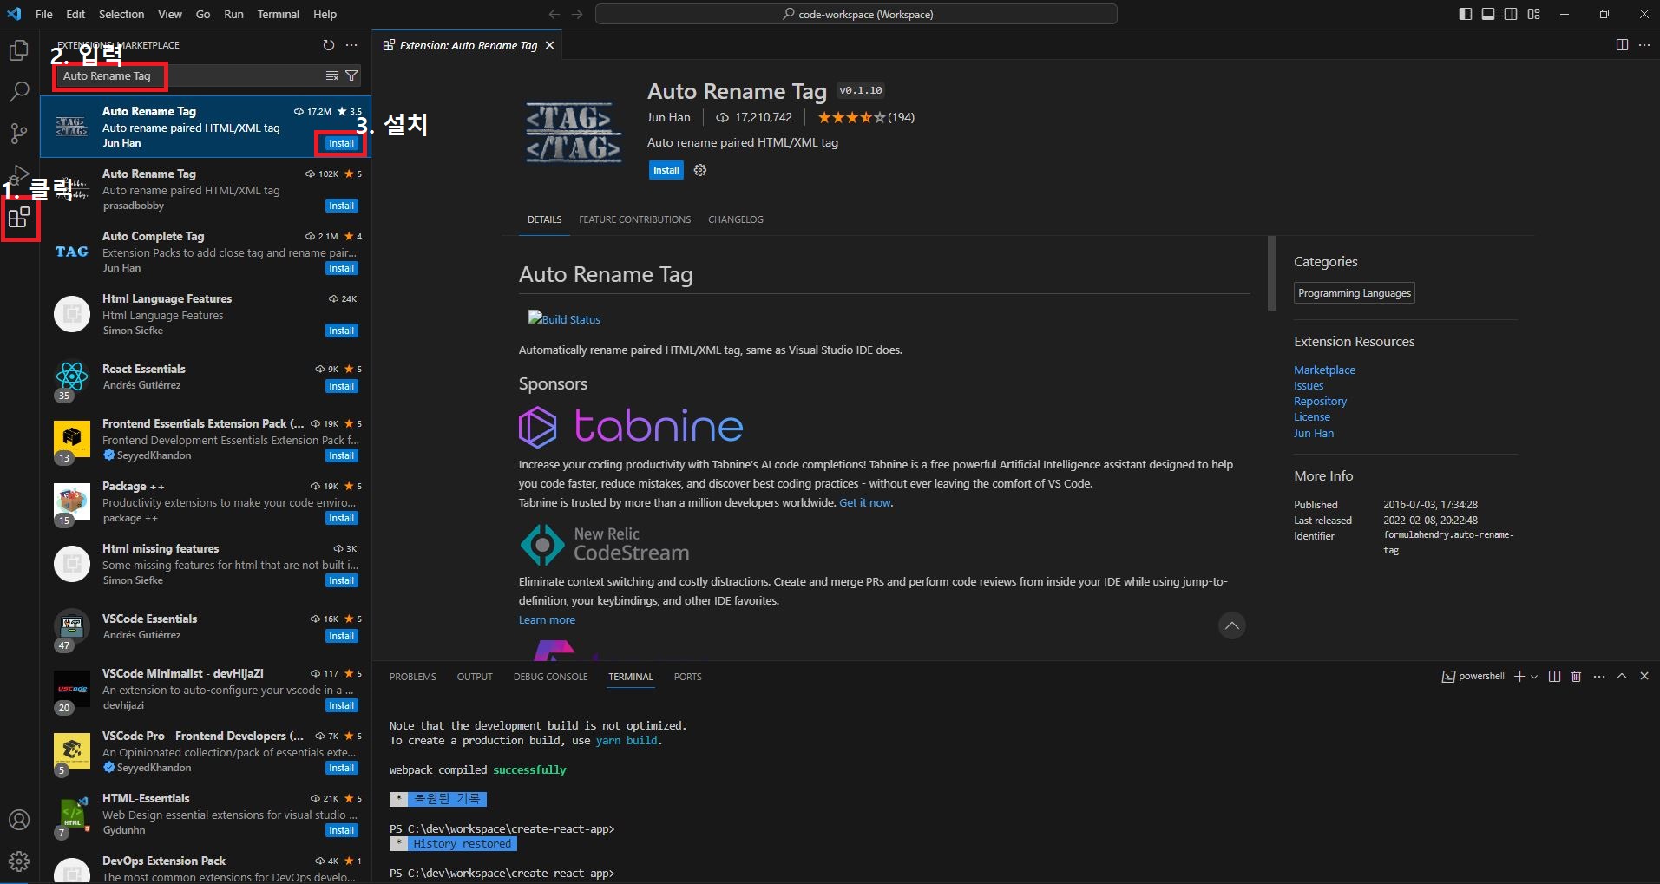This screenshot has width=1660, height=884.
Task: Open editor more actions menu
Action: pyautogui.click(x=1644, y=45)
